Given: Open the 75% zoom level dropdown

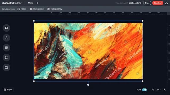Looking at the screenshot, I should point(159,90).
